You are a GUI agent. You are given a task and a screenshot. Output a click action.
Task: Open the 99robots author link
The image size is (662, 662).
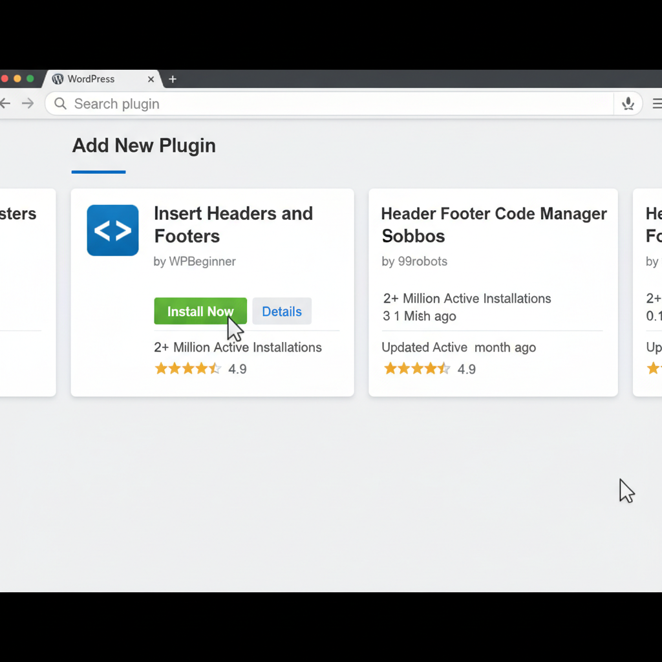414,261
